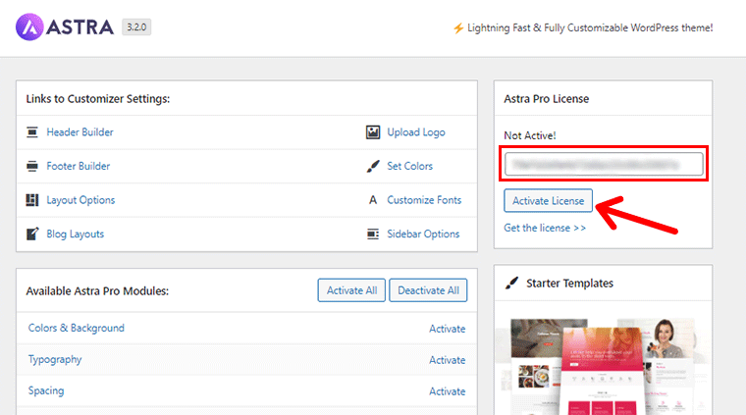This screenshot has height=415, width=746.
Task: Open the Upload Logo link
Action: 416,132
